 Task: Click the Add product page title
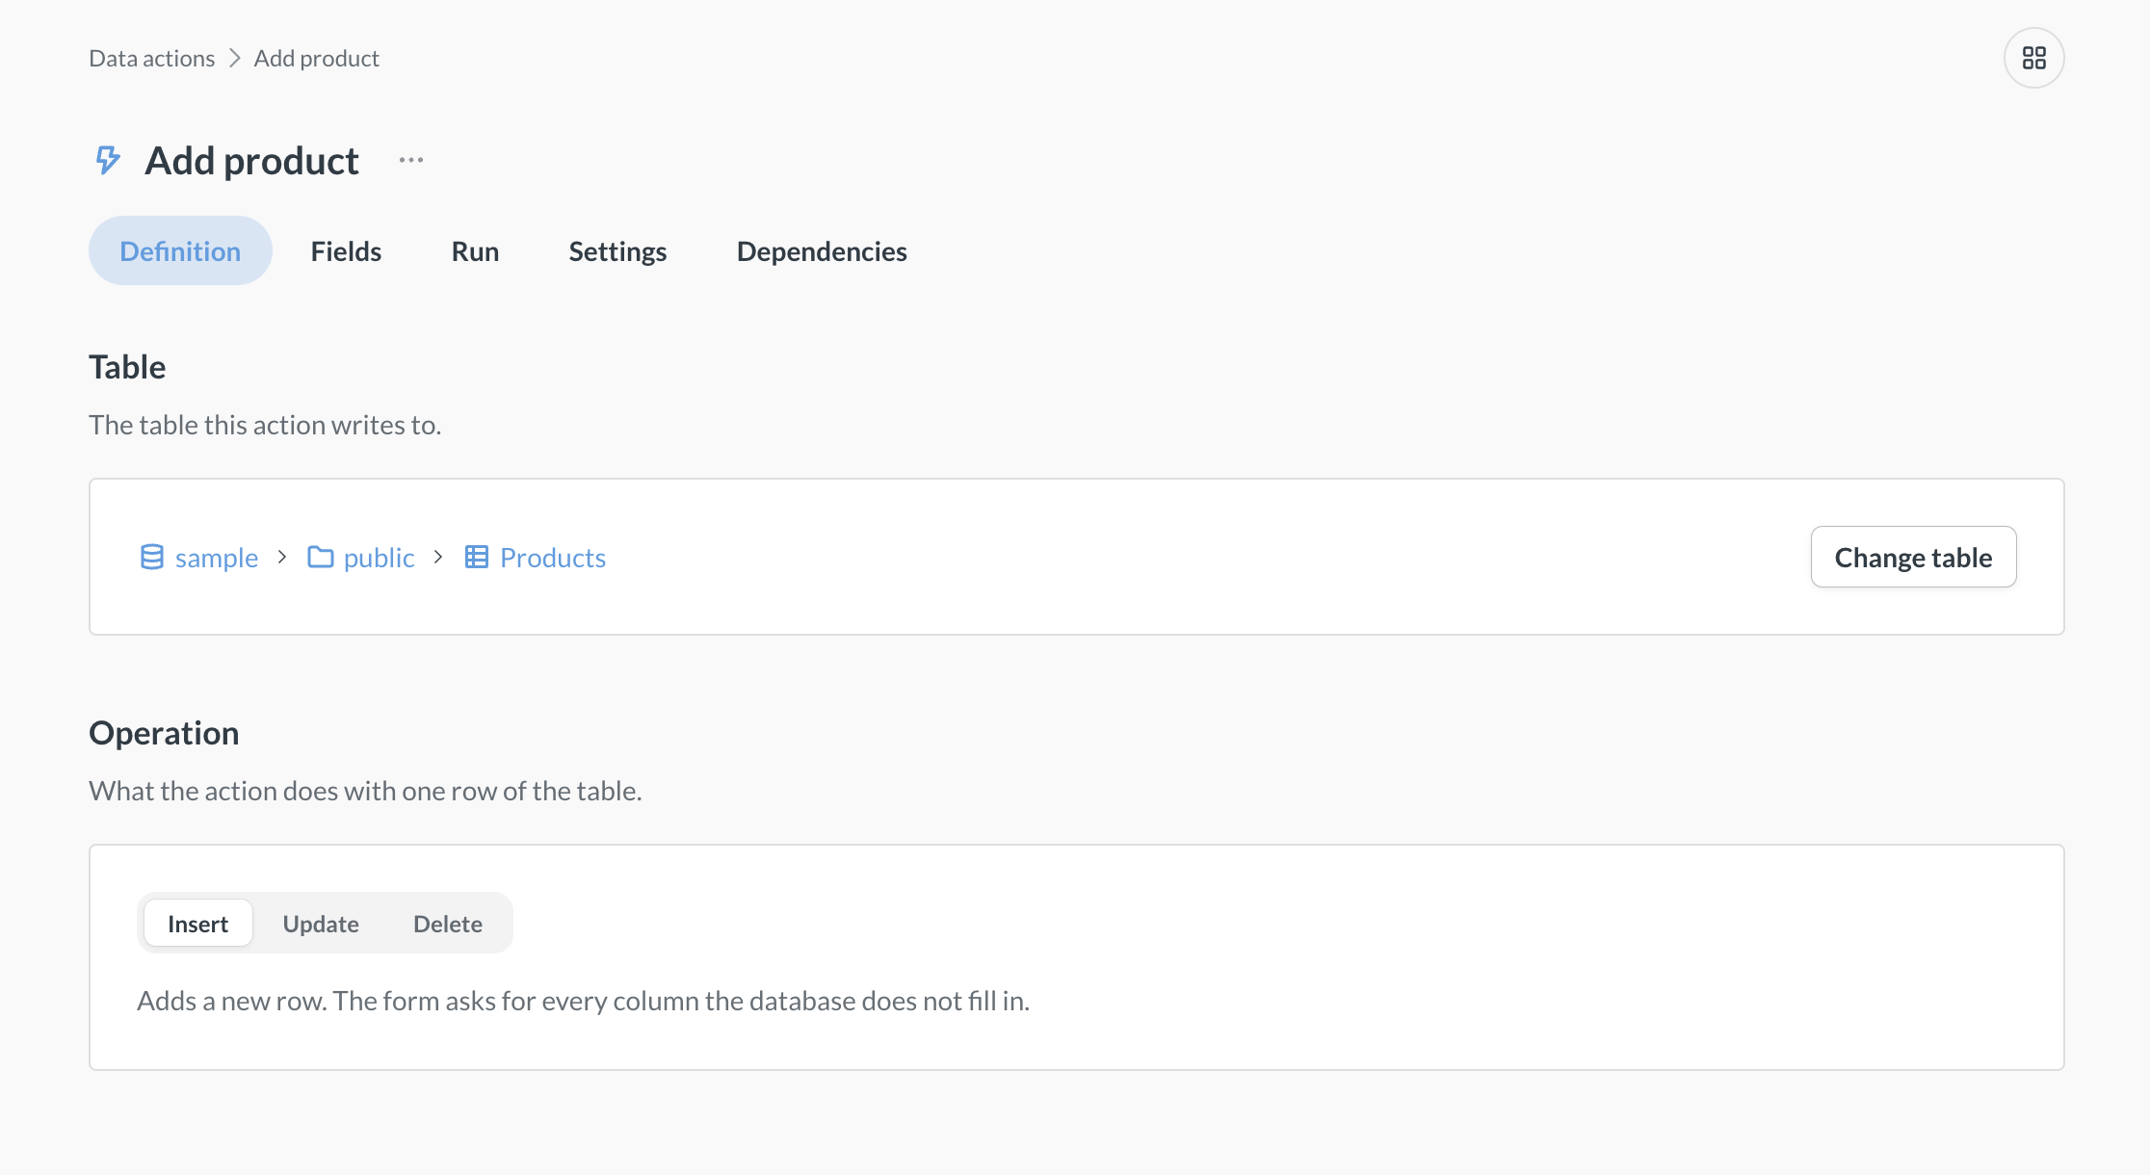tap(252, 160)
